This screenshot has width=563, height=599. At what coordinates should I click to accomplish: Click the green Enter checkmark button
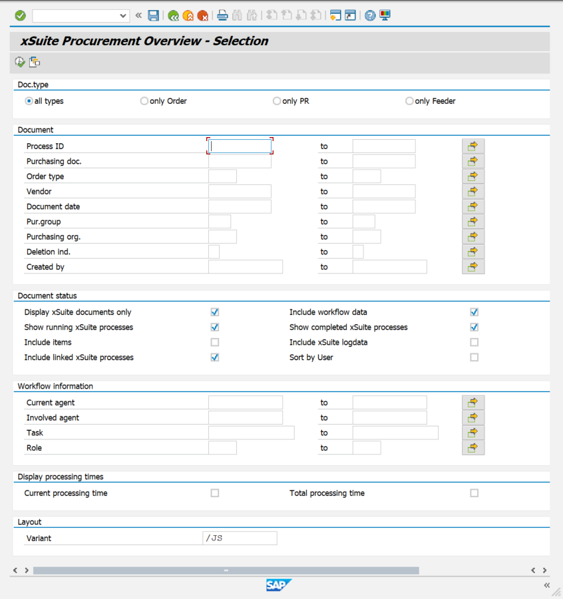[20, 15]
